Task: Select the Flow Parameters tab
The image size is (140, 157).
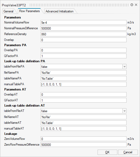Action: pos(30,11)
